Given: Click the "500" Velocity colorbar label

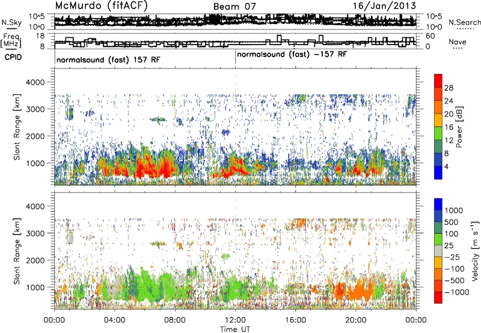Looking at the screenshot, I should 452,222.
